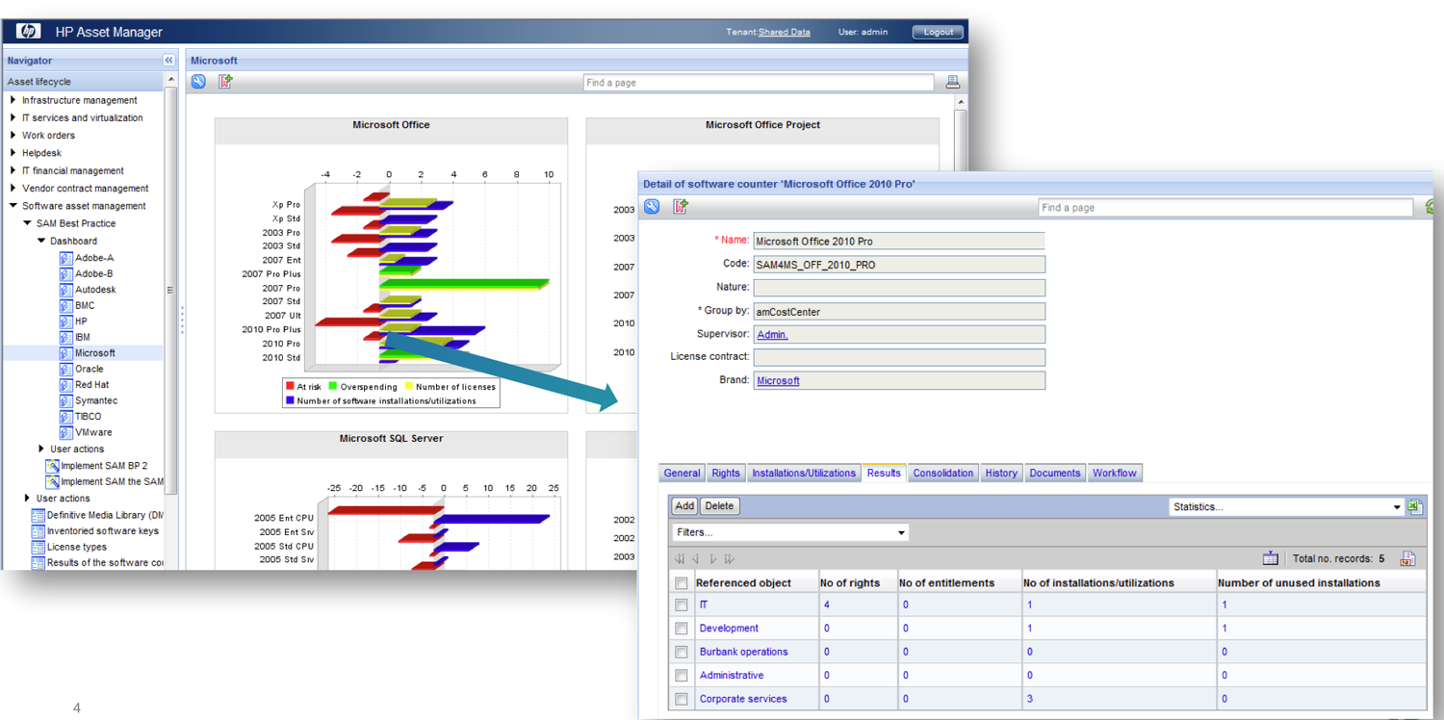The height and width of the screenshot is (720, 1444).
Task: Go to first page arrow in results
Action: tap(680, 558)
